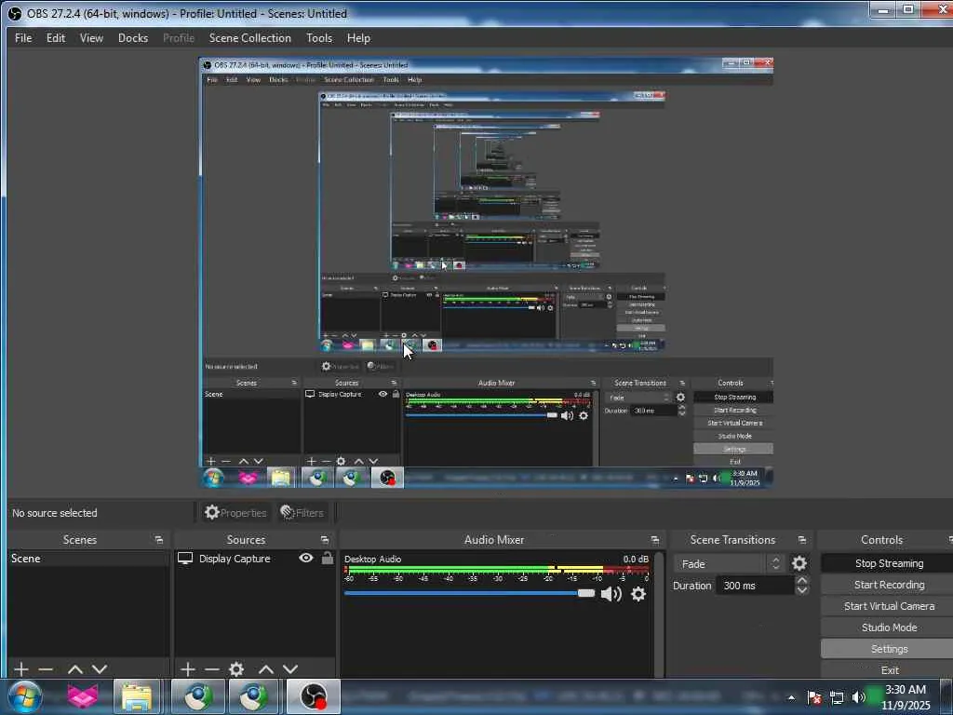Screen dimensions: 953x715
Task: Move scene up arrow
Action: click(x=74, y=669)
